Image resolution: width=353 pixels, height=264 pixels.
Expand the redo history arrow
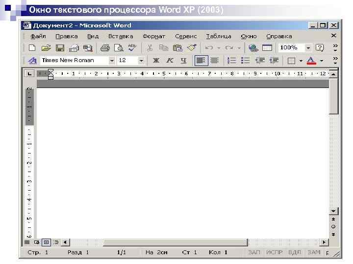[239, 48]
